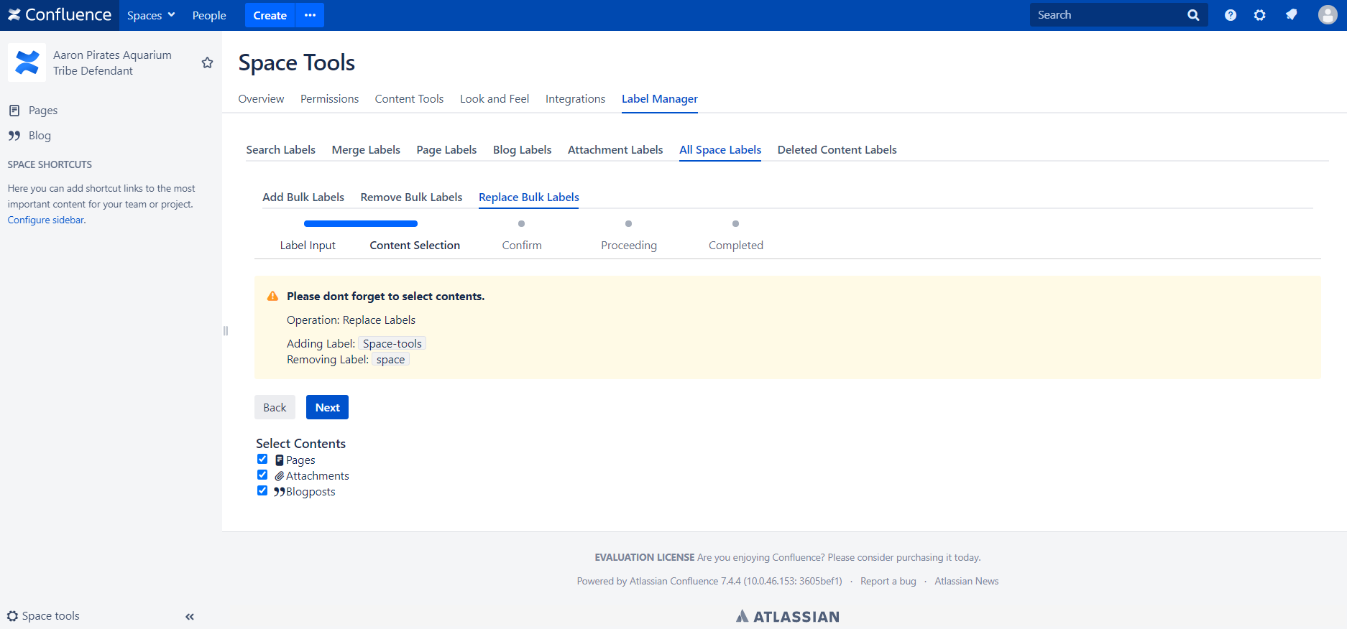Click the Report a bug link

[x=888, y=582]
